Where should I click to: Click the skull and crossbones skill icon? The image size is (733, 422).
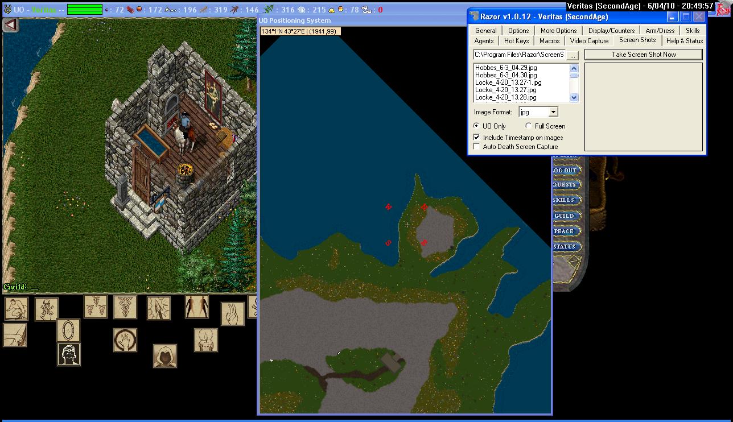[x=46, y=309]
